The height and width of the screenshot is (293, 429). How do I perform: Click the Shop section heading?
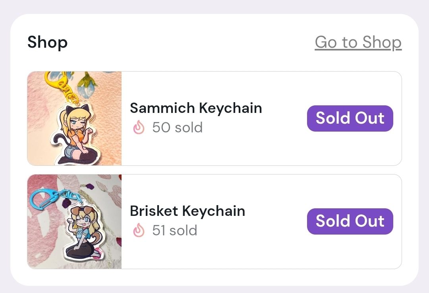[47, 42]
